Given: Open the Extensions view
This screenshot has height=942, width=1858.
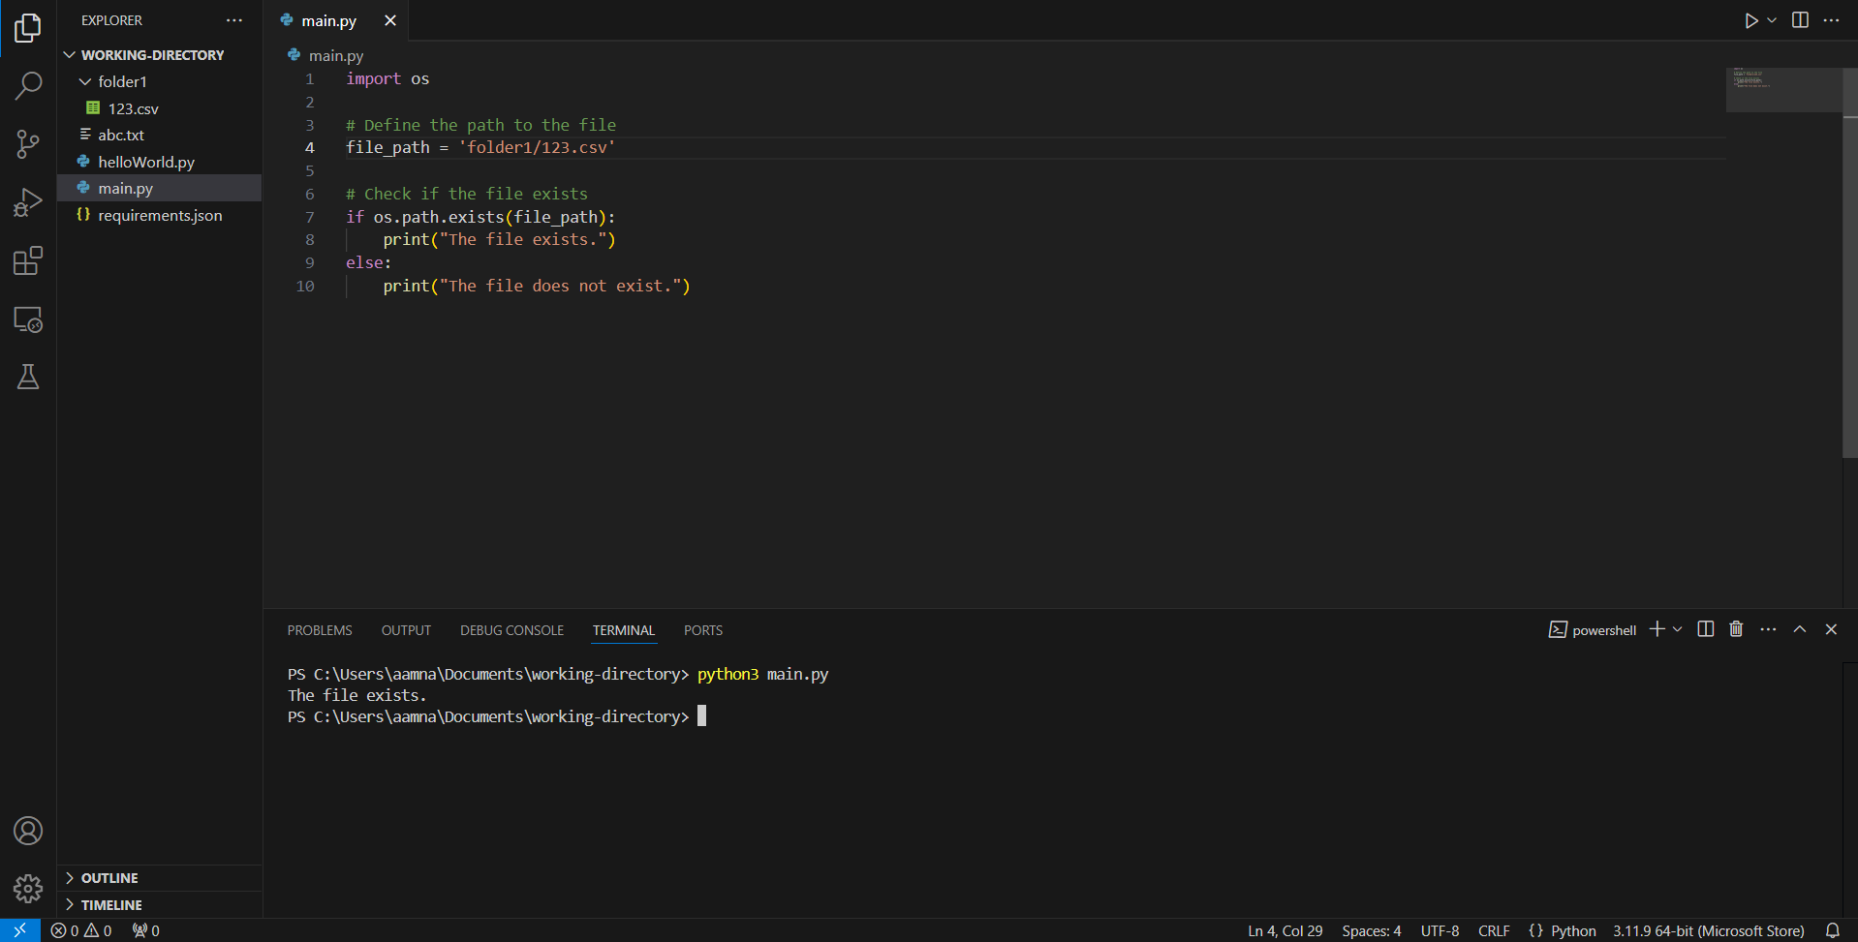Looking at the screenshot, I should pos(28,260).
